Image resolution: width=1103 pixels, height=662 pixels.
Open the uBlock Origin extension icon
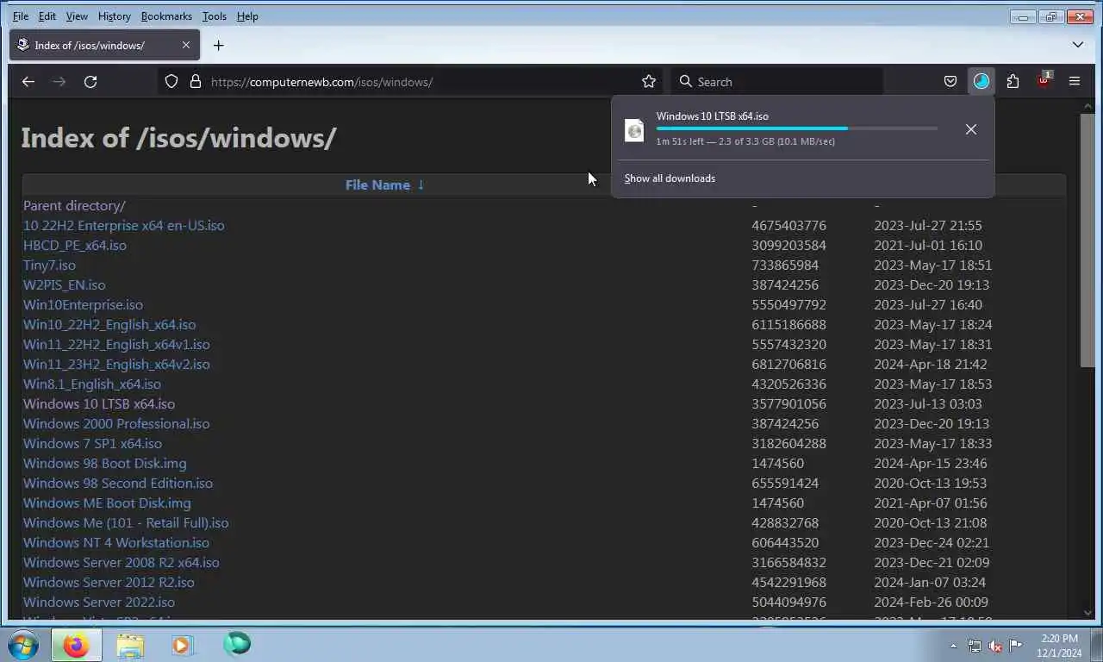(1044, 82)
